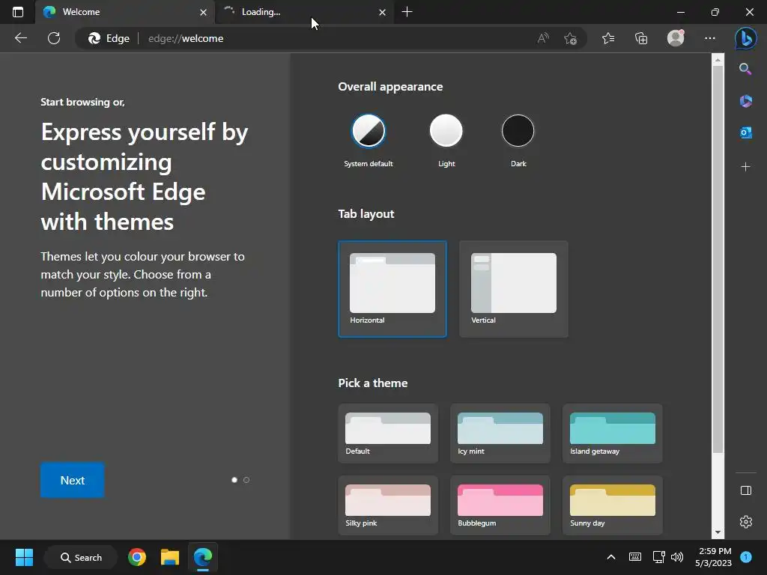Choose Horizontal tab layout
Screen dimensions: 767x575
point(392,289)
